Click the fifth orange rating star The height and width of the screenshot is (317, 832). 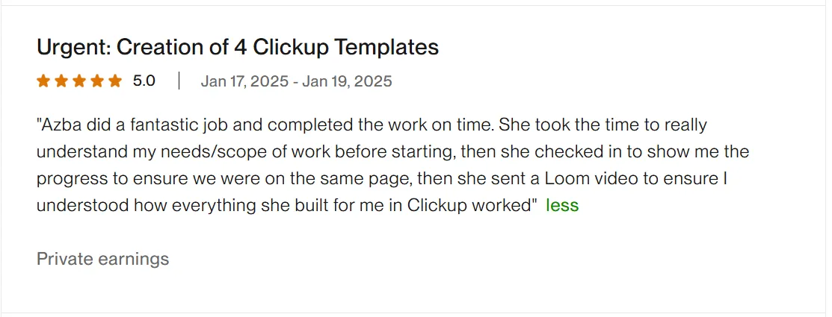tap(114, 81)
